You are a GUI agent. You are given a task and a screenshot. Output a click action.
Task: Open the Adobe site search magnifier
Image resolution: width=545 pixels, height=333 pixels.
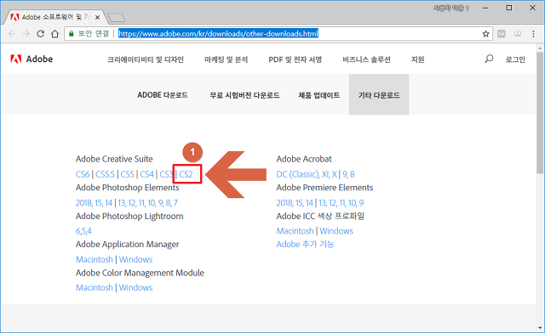point(489,59)
